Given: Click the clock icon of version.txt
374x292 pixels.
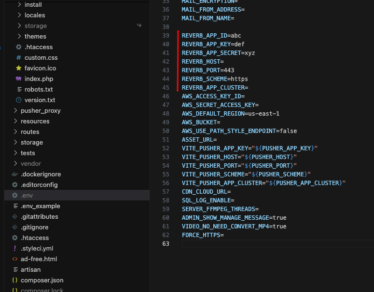Looking at the screenshot, I should tap(19, 100).
